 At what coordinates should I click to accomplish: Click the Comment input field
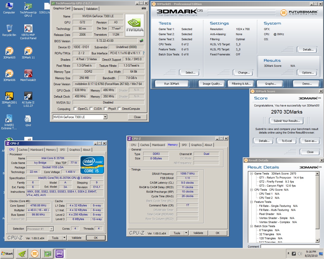[x=290, y=246]
